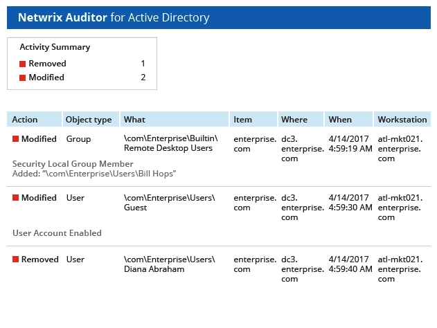Click Removed label in Activity Summary
Image resolution: width=437 pixels, height=328 pixels.
click(47, 64)
